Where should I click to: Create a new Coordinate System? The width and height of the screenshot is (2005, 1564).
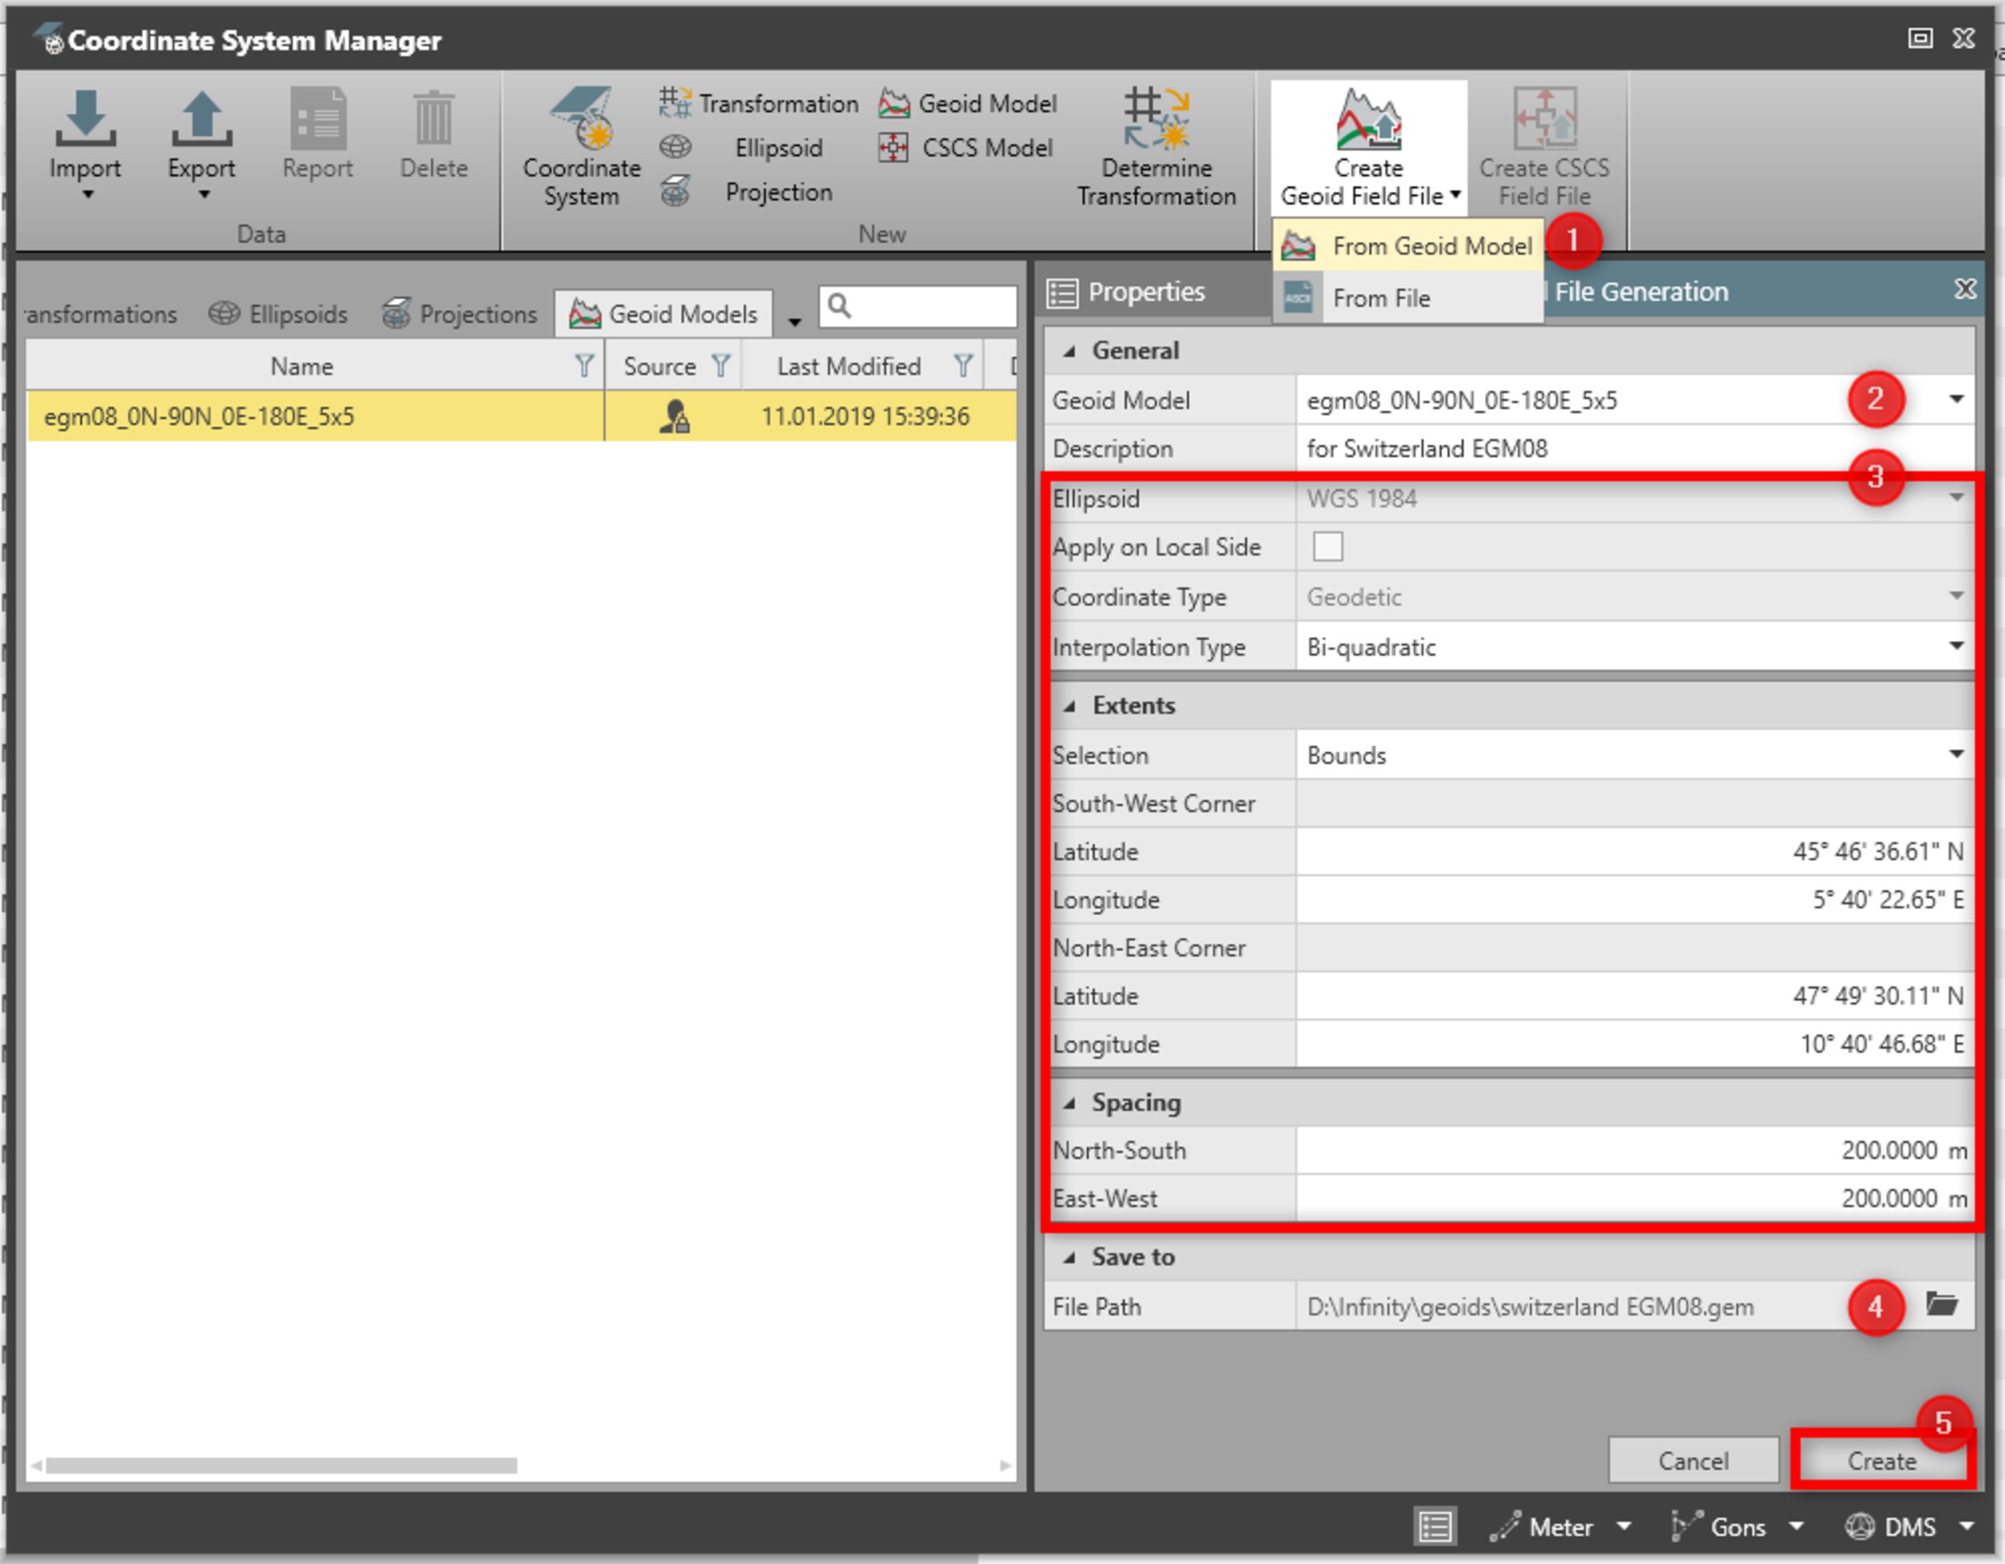tap(581, 147)
